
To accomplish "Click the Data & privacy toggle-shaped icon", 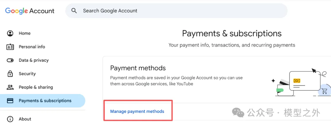I will [x=10, y=60].
